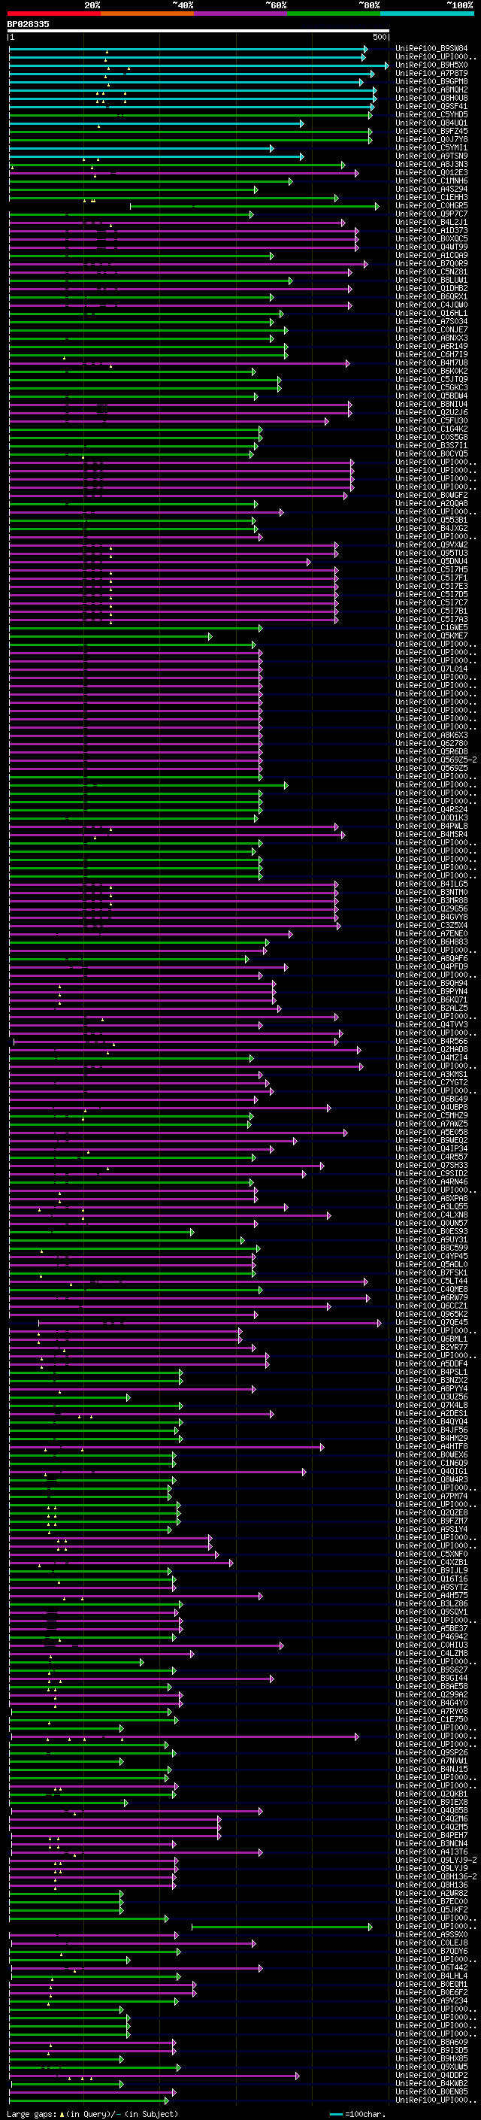
Task: Click the white query sequence bar
Action: (198, 30)
